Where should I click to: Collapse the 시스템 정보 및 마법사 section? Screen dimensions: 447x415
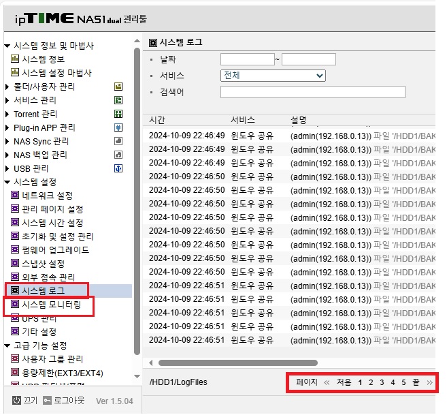pyautogui.click(x=7, y=46)
